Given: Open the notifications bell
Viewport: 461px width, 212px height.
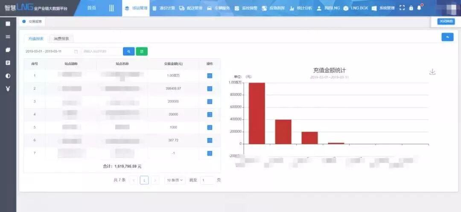Looking at the screenshot, I should pos(419,8).
